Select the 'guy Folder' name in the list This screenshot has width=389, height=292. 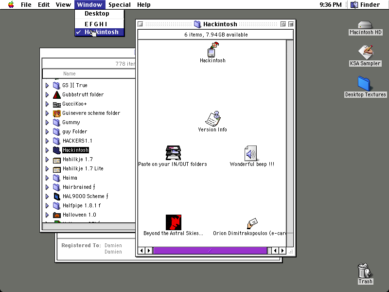pyautogui.click(x=75, y=131)
